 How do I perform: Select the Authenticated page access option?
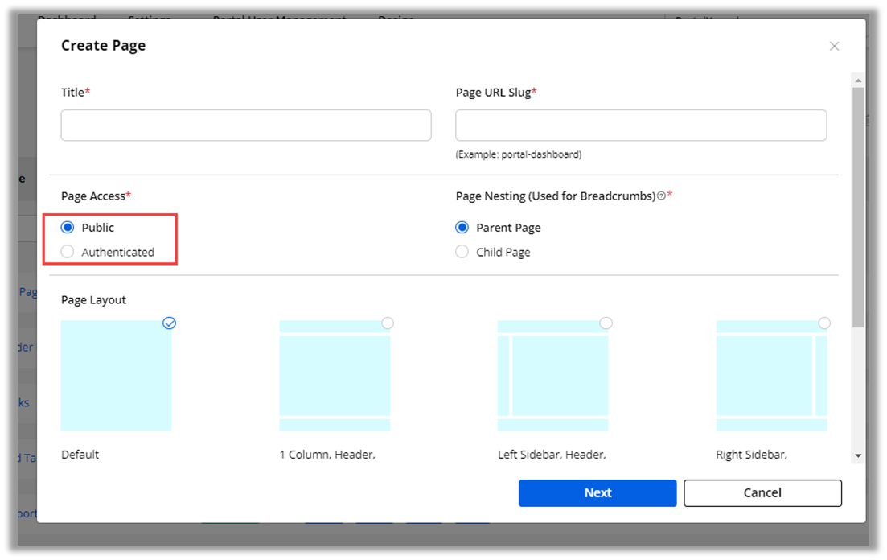(x=68, y=252)
